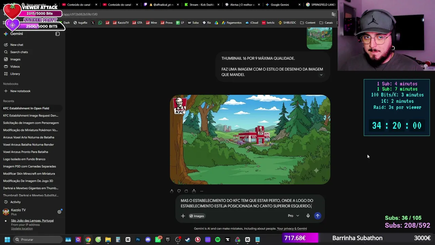Give the response a thumbs down
This screenshot has width=435, height=245.
[179, 191]
